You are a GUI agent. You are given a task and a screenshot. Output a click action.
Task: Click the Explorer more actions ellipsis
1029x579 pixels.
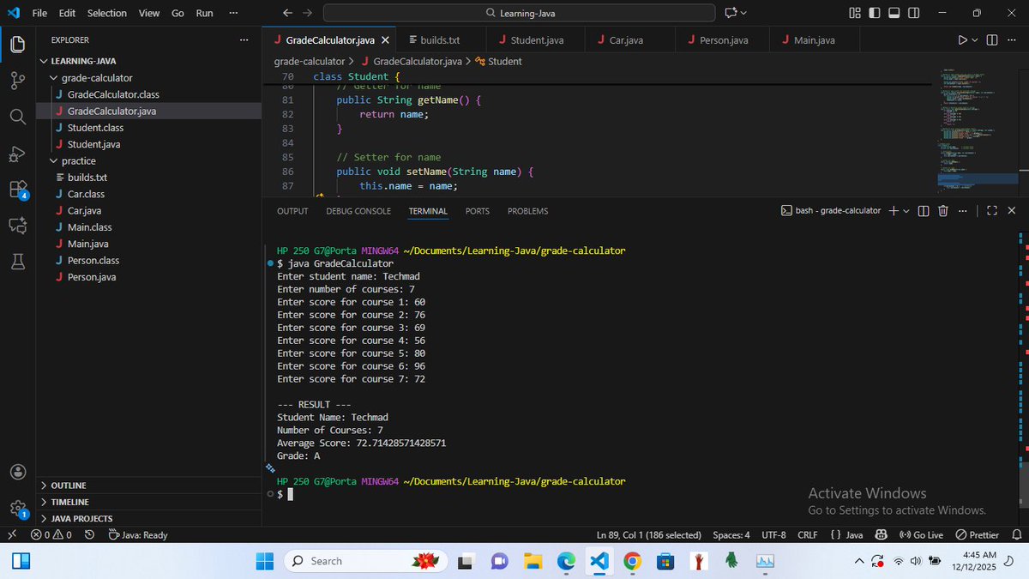pos(244,39)
